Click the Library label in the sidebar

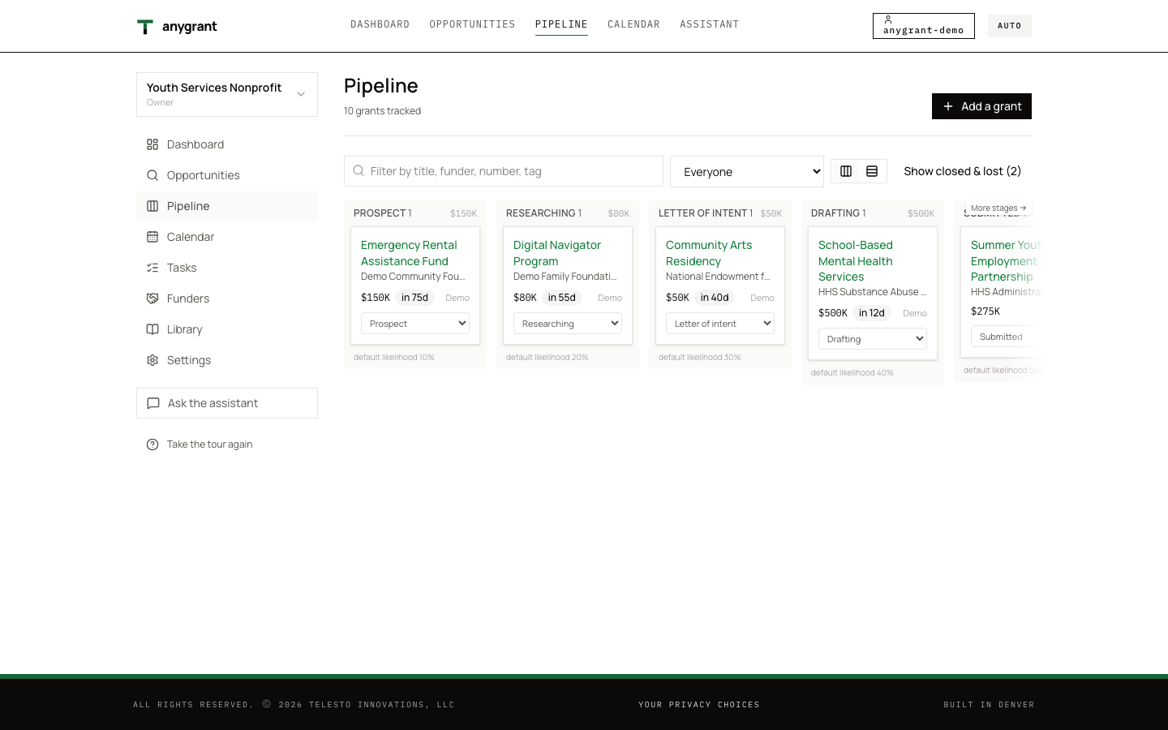(x=185, y=329)
